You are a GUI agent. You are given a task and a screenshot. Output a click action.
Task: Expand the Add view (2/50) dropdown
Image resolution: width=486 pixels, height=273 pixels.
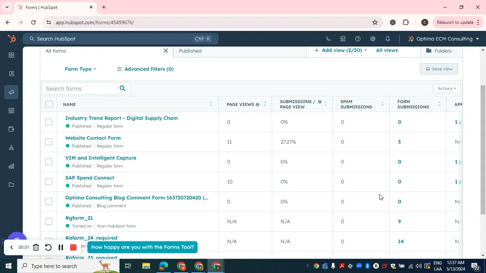click(x=340, y=50)
